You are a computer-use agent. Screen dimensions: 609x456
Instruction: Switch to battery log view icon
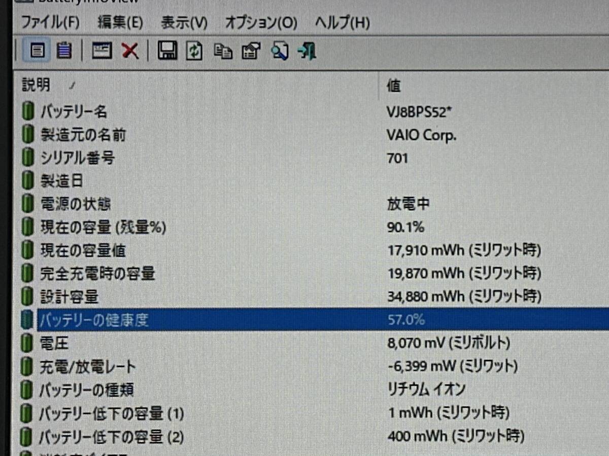(x=63, y=51)
